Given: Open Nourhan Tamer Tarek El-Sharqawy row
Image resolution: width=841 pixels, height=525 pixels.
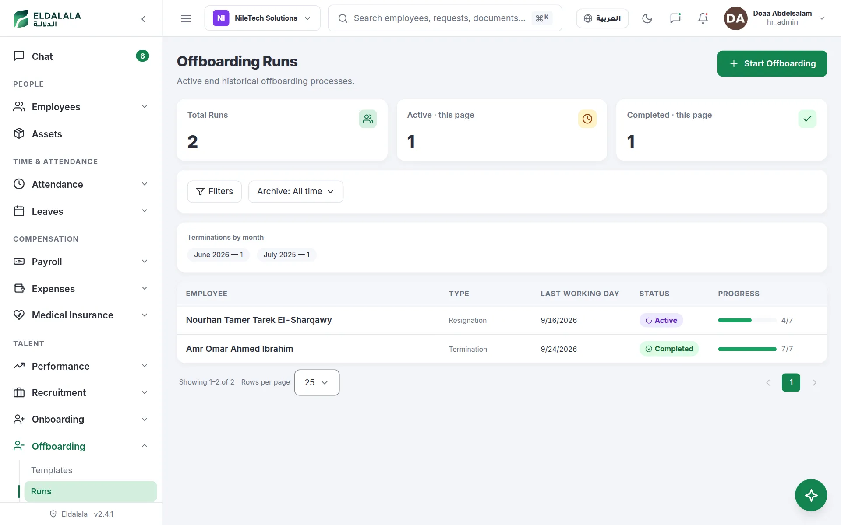Looking at the screenshot, I should click(x=502, y=320).
